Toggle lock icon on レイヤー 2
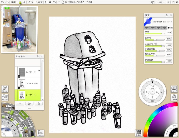 [39, 70]
